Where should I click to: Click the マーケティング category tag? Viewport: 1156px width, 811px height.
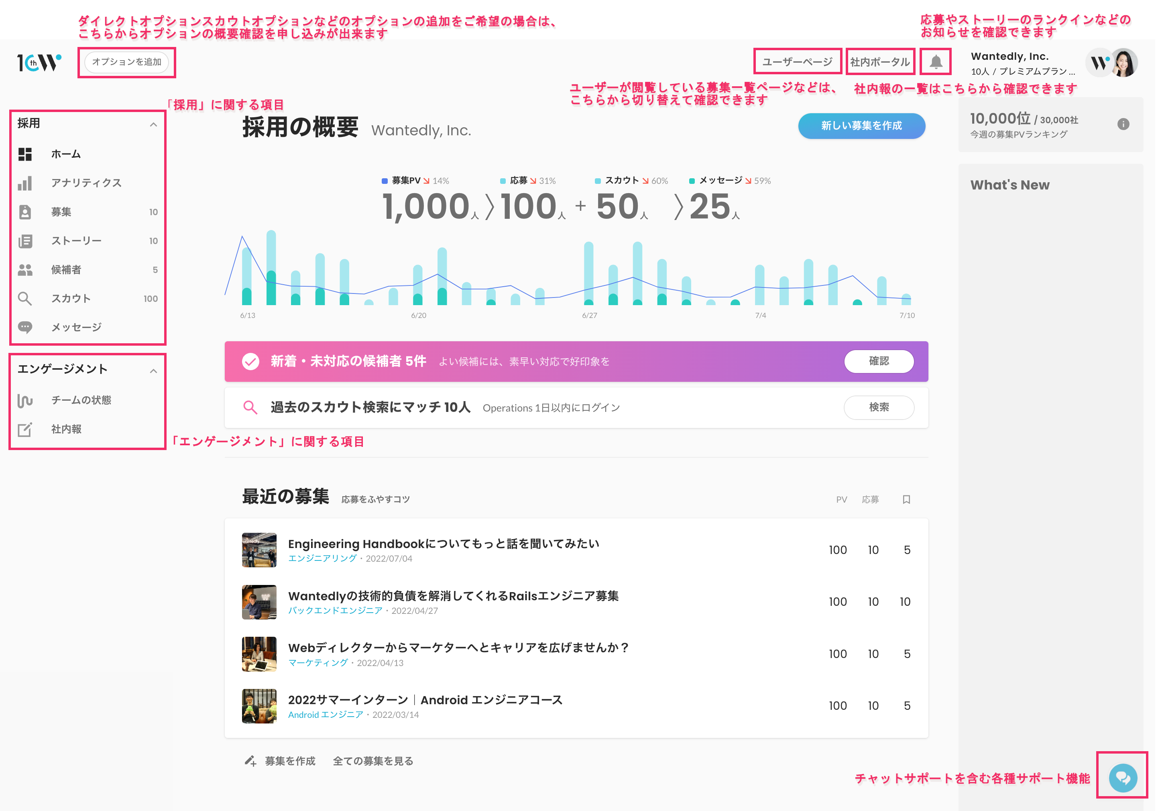317,663
